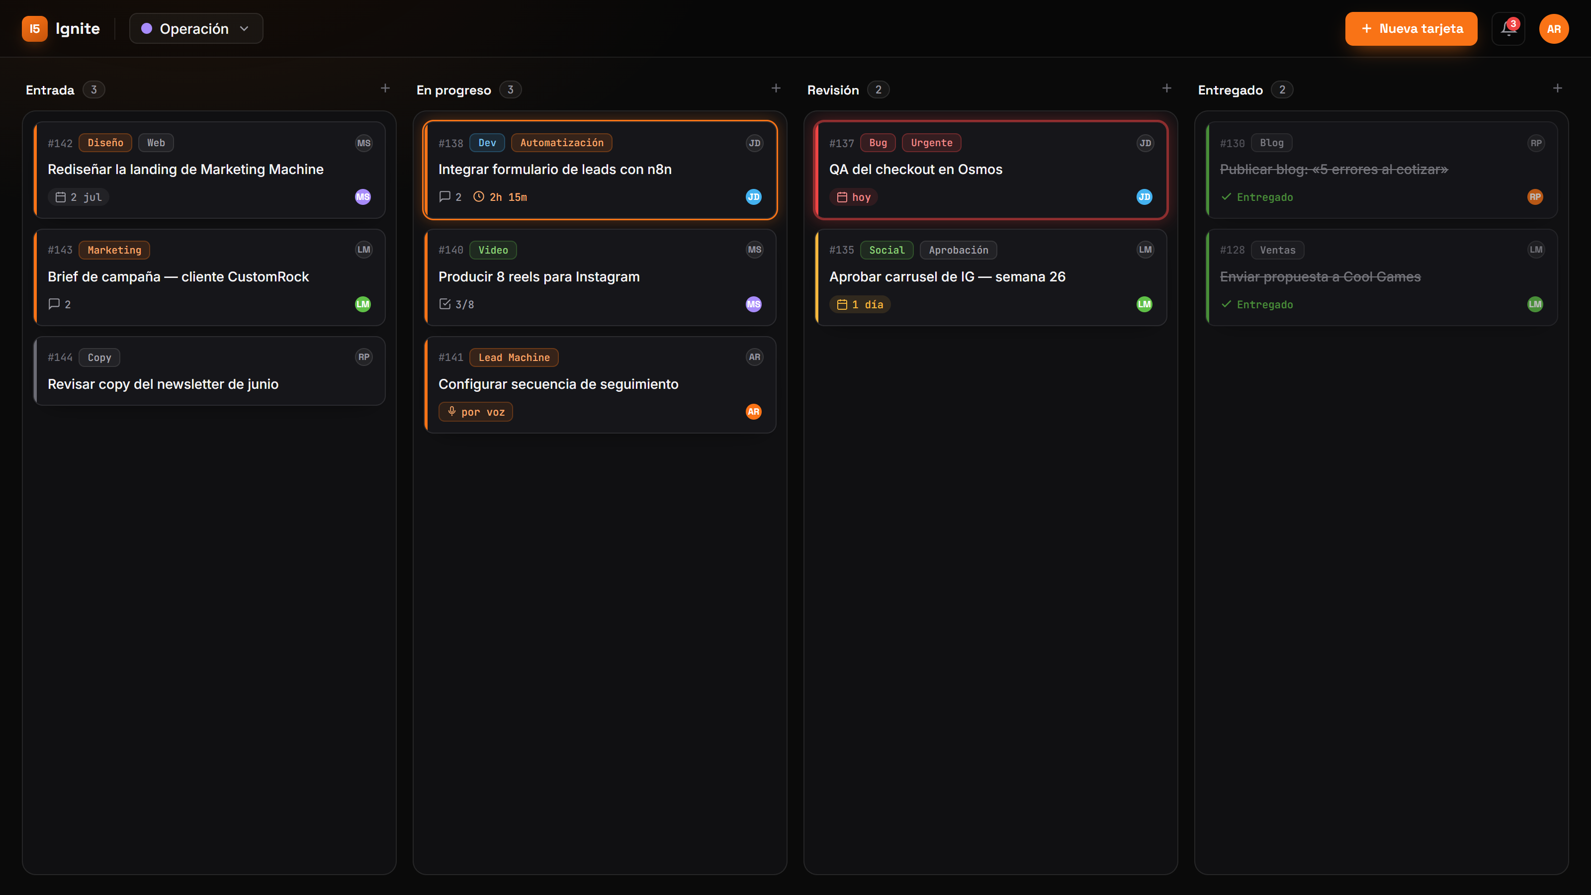Viewport: 1591px width, 895px height.
Task: Click the En progreso column title
Action: (453, 90)
